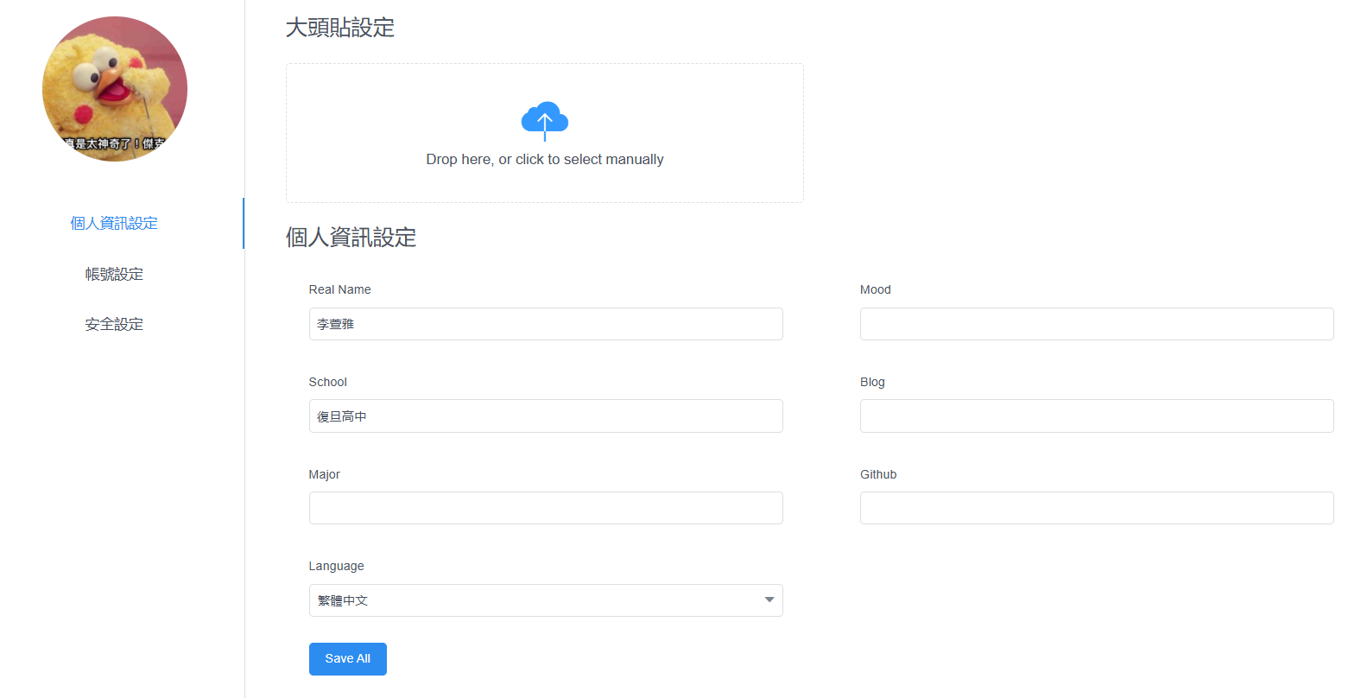This screenshot has width=1361, height=698.
Task: Click the 'Mood' field label
Action: click(x=875, y=289)
